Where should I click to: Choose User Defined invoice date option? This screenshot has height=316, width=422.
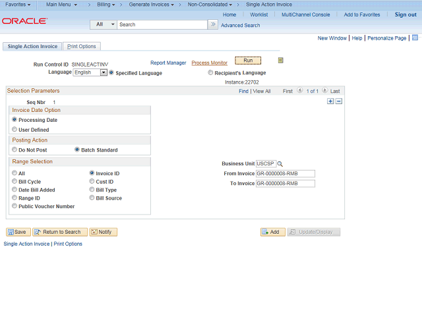(15, 129)
